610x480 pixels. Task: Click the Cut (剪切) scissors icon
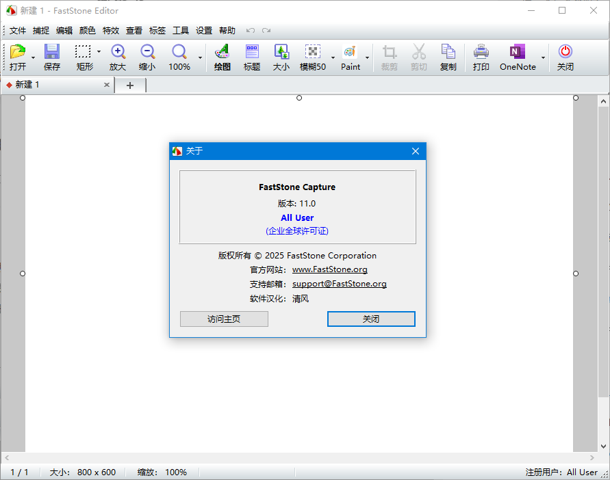(418, 52)
